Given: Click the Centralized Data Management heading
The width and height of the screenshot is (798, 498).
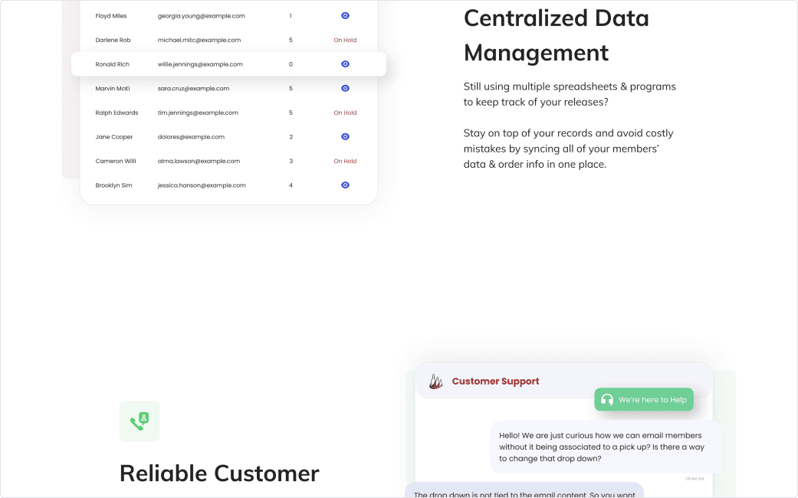Looking at the screenshot, I should click(546, 35).
